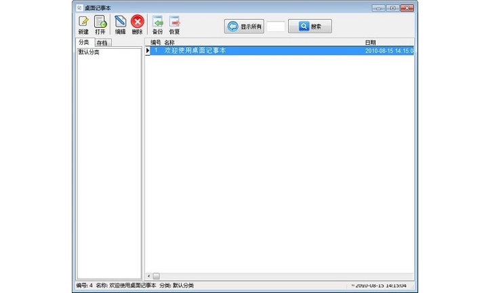Sort by the 编号 column header

click(155, 43)
